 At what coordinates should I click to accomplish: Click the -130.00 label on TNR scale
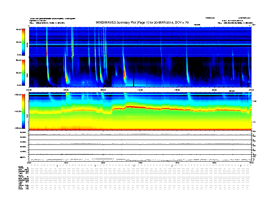tap(18, 95)
